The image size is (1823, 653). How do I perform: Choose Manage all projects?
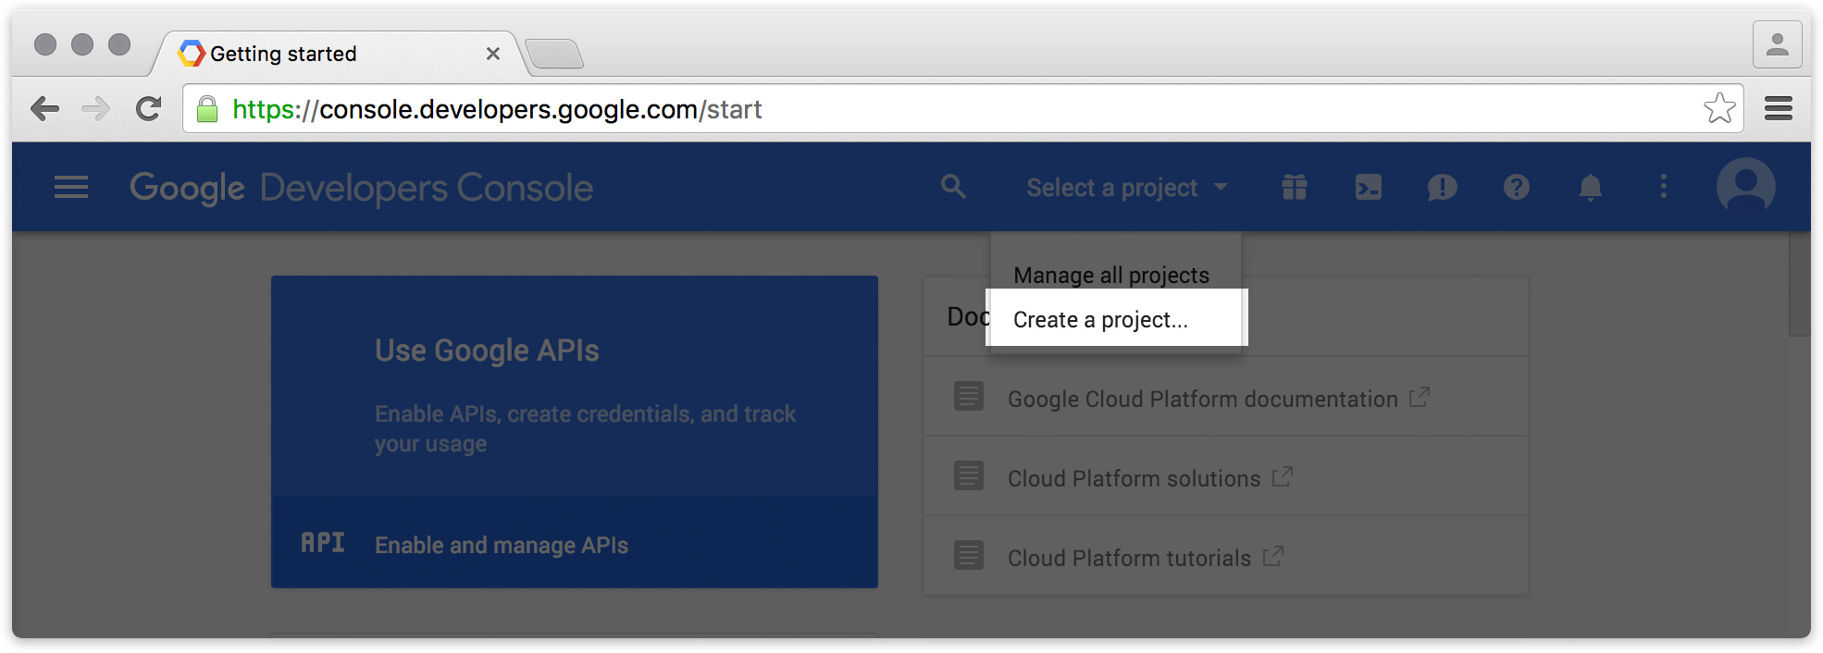click(1110, 276)
